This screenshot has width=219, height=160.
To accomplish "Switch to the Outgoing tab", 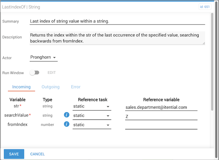I will point(51,87).
